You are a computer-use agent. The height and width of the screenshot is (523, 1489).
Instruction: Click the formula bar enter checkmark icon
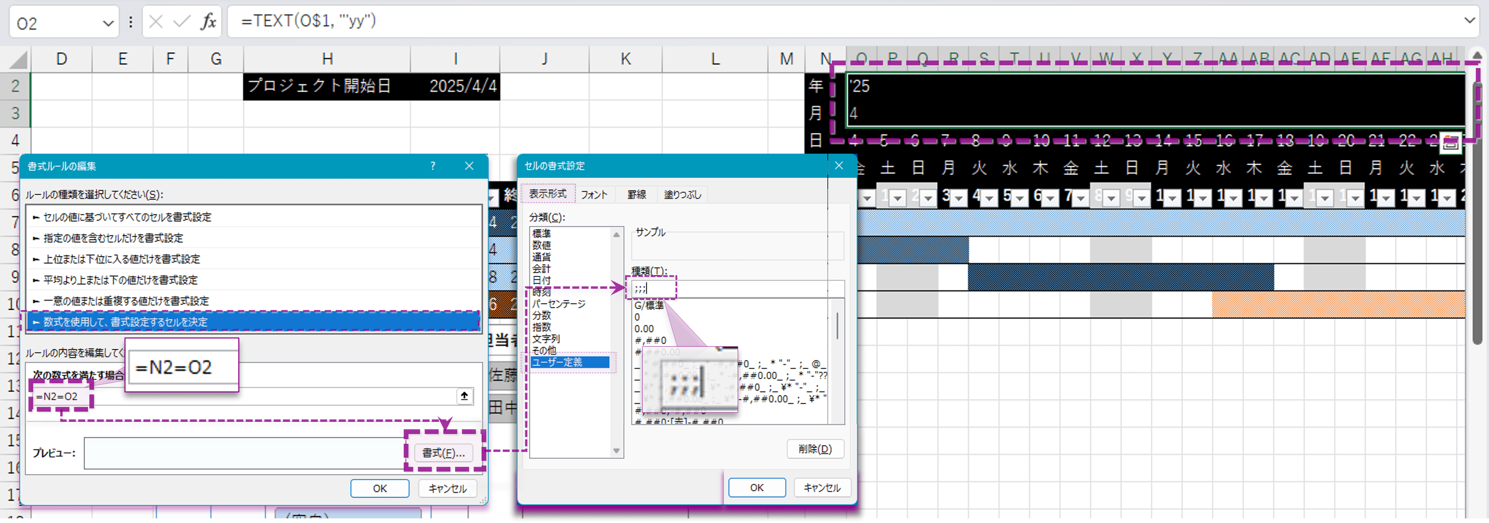pyautogui.click(x=181, y=22)
